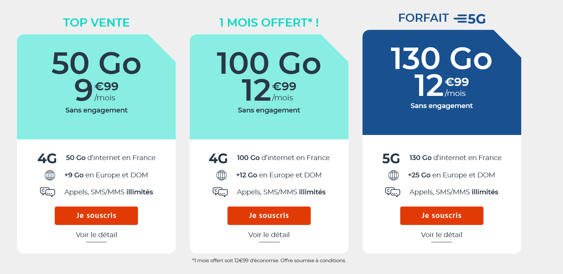The height and width of the screenshot is (274, 563).
Task: Click the globe icon on the 130 Go plan
Action: (394, 175)
